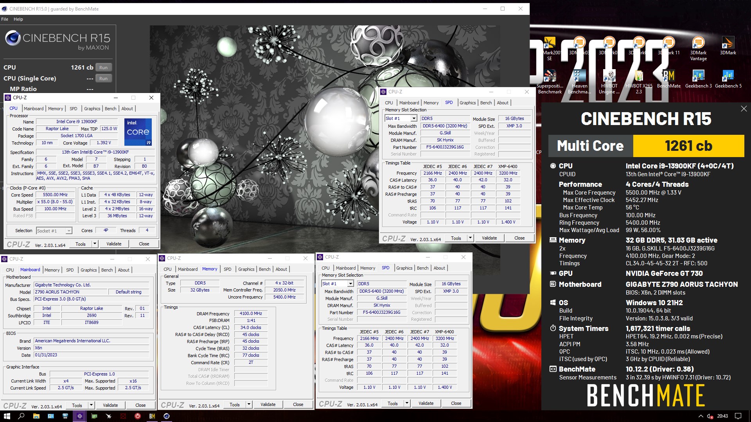751x422 pixels.
Task: Click Tools button in lower SPD window
Action: (393, 403)
